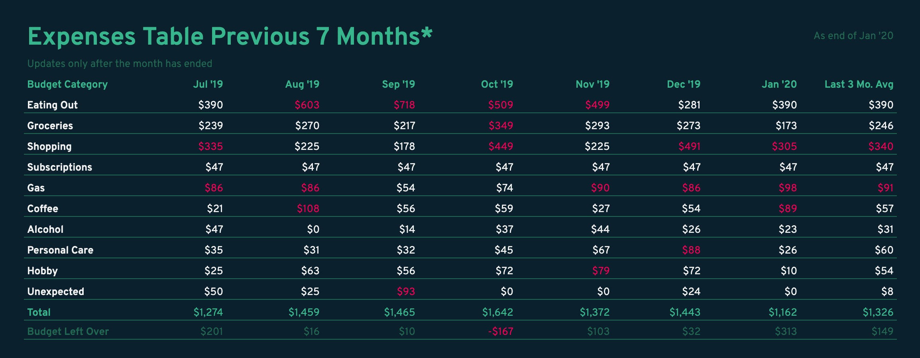Select the red $108 Coffee value
This screenshot has height=358, width=920.
(308, 209)
